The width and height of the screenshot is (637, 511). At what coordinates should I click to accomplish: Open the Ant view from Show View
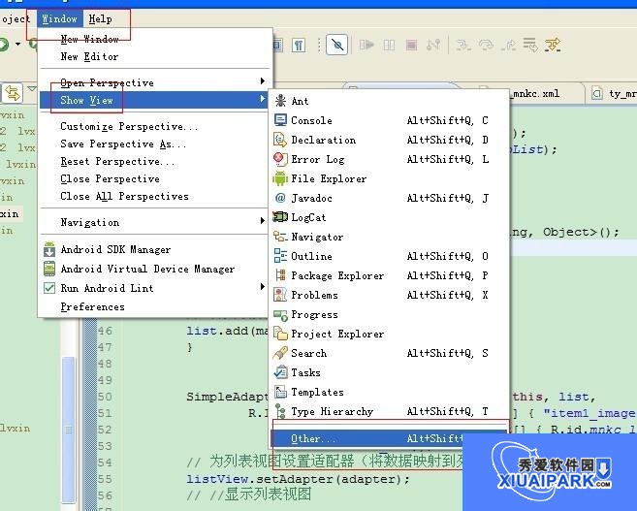click(x=389, y=101)
